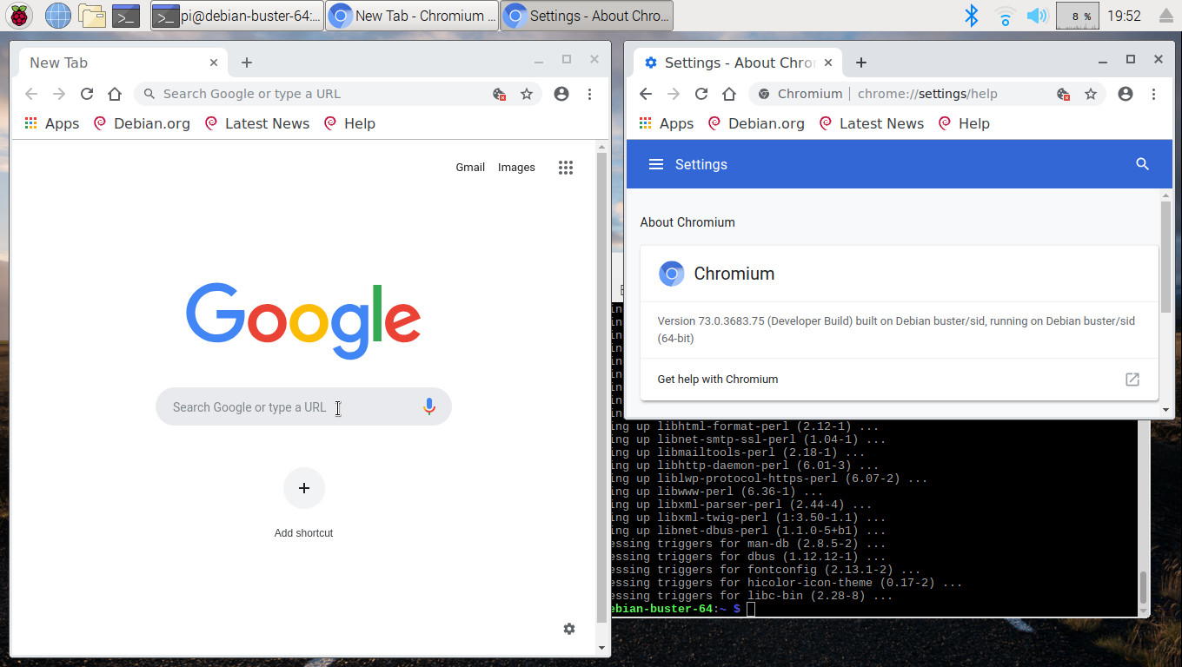The image size is (1182, 667).
Task: Open Settings hamburger menu
Action: click(656, 164)
